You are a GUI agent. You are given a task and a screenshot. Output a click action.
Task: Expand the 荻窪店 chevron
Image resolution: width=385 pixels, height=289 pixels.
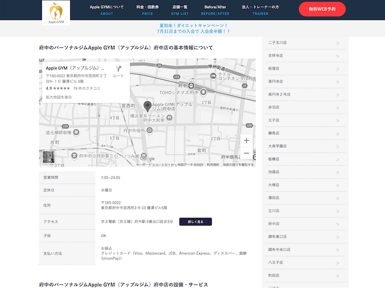coord(338,69)
